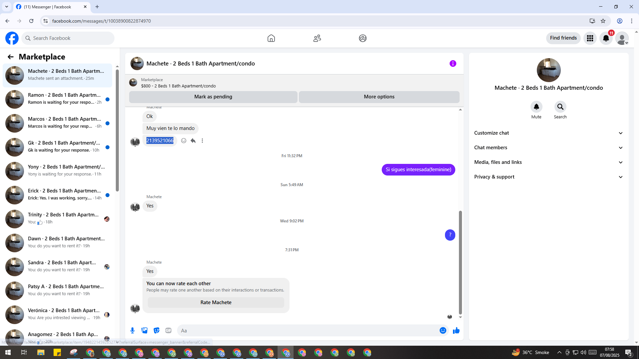Open the Marcos conversation
Screen dimensions: 639x359
pyautogui.click(x=57, y=123)
